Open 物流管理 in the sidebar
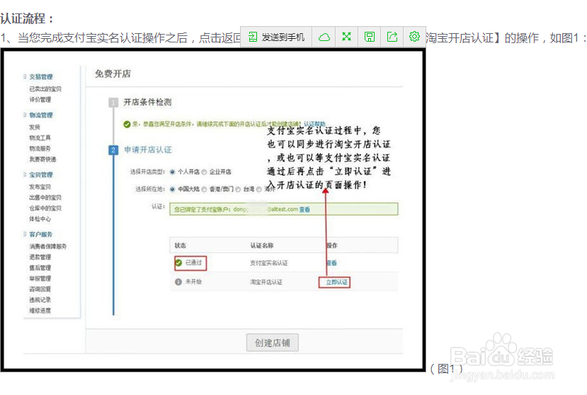The width and height of the screenshot is (587, 395). coord(41,115)
